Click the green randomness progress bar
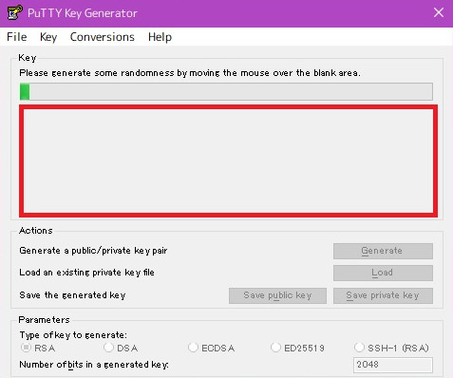This screenshot has width=453, height=378. click(226, 92)
